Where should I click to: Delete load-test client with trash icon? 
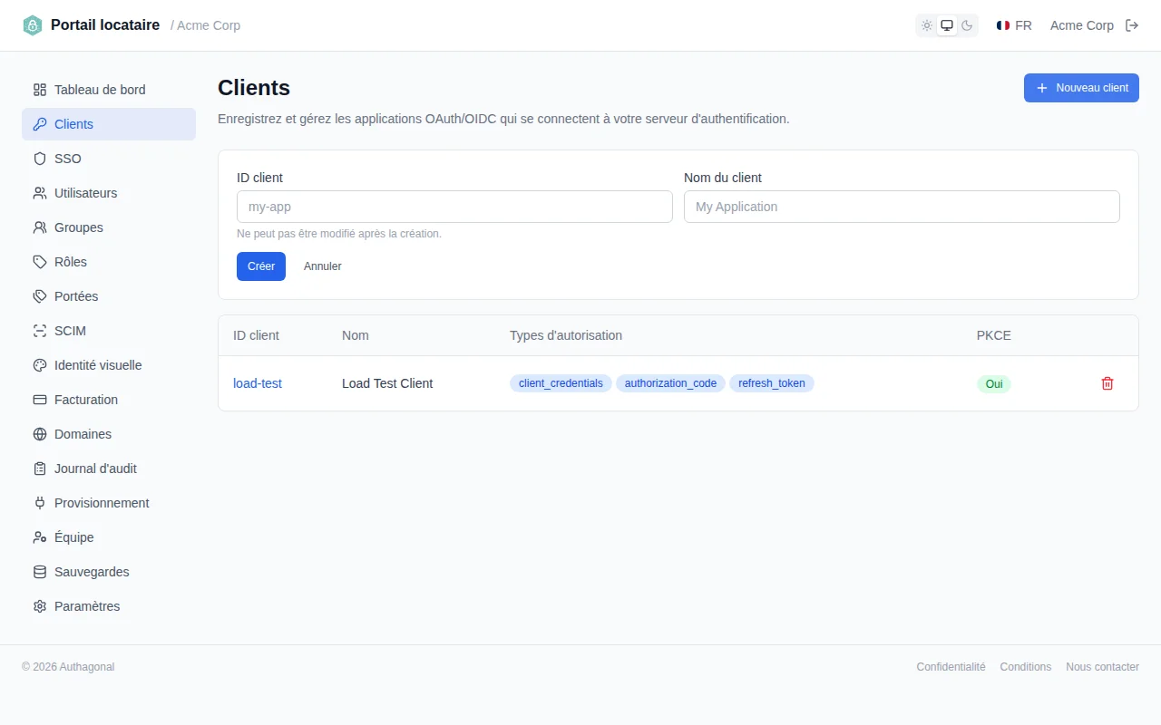point(1107,383)
